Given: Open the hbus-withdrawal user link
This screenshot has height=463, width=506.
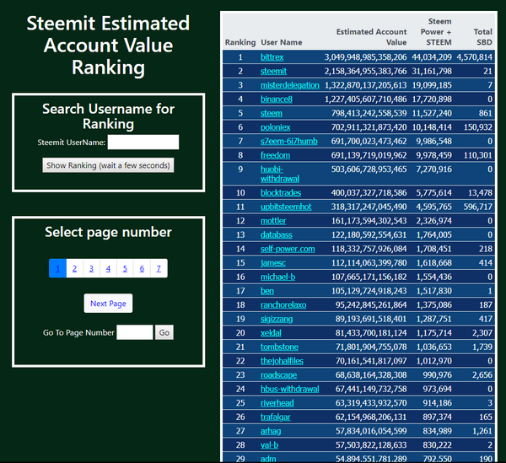Looking at the screenshot, I should (290, 389).
